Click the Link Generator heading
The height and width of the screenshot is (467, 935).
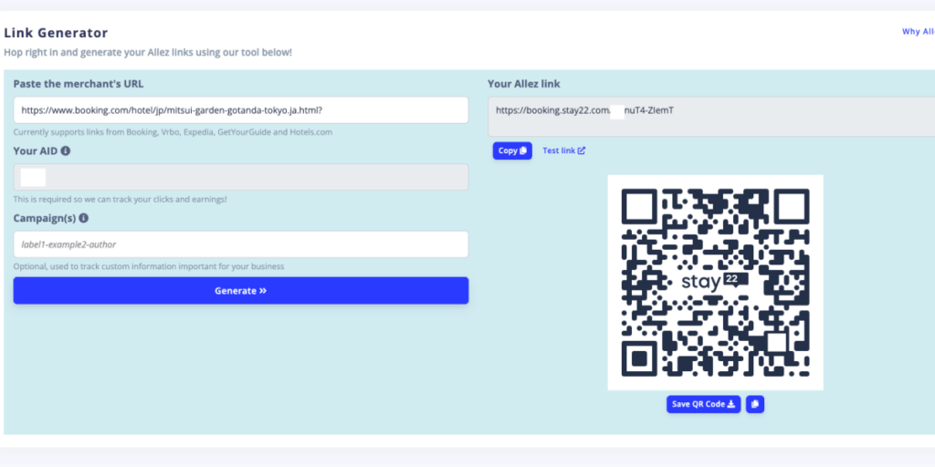click(x=56, y=33)
